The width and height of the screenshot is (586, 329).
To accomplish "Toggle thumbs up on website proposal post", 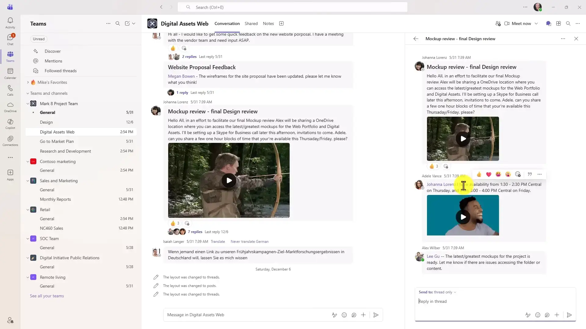I will point(173,48).
